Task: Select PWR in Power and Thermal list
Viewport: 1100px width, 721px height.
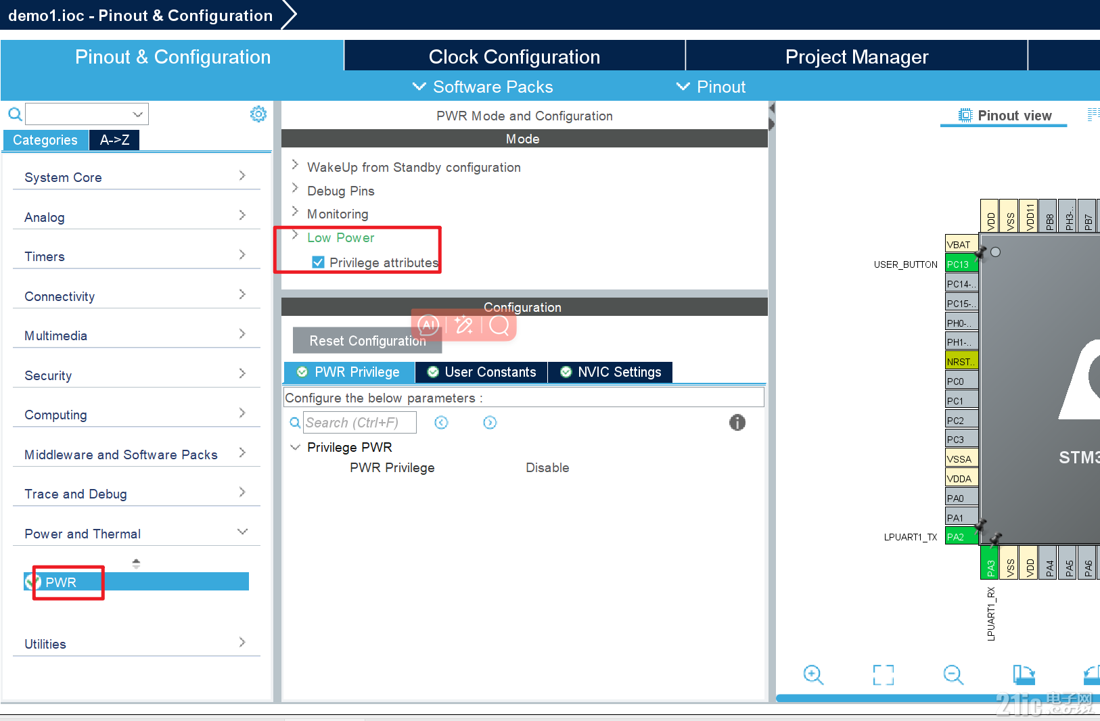Action: pos(137,582)
